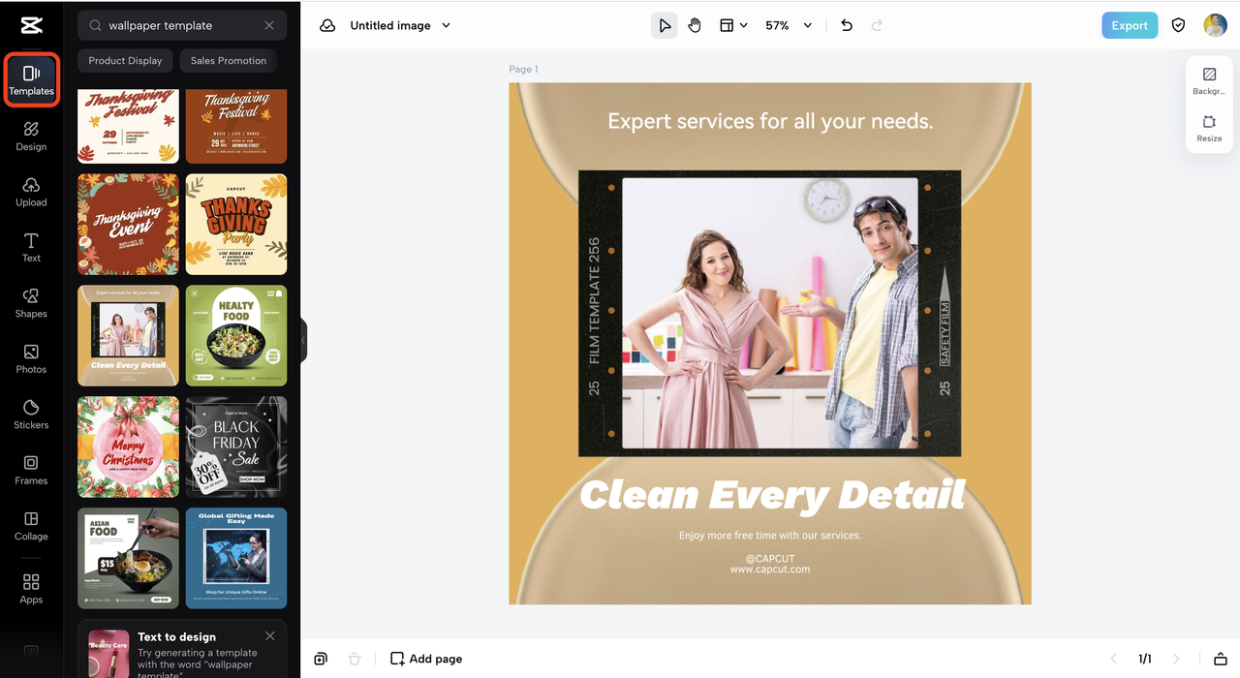The width and height of the screenshot is (1240, 678).
Task: Go to the previous page arrow
Action: pyautogui.click(x=1113, y=659)
